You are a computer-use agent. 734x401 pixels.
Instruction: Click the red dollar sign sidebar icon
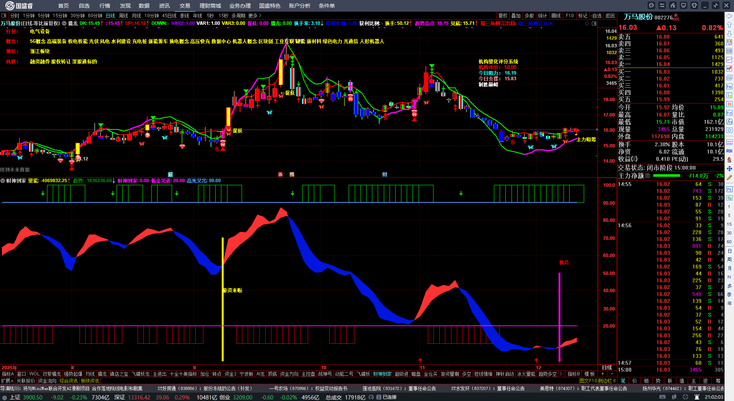[x=729, y=160]
